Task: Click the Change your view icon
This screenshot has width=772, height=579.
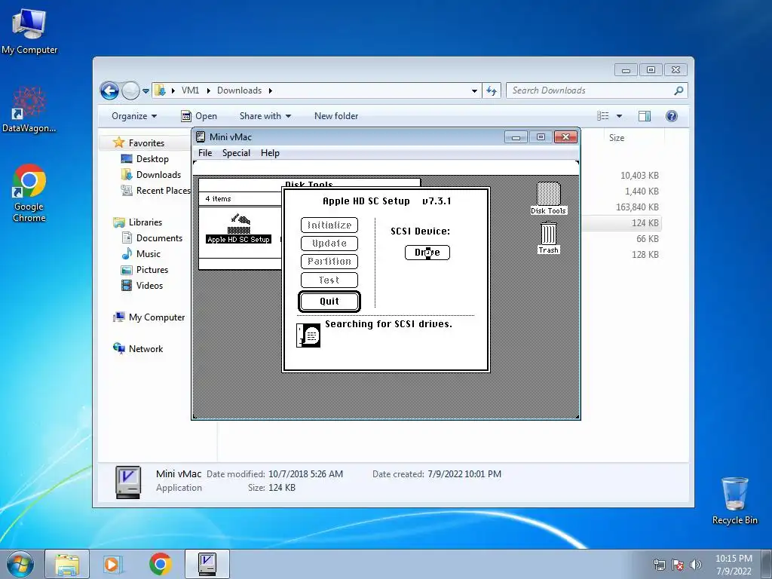Action: [603, 116]
